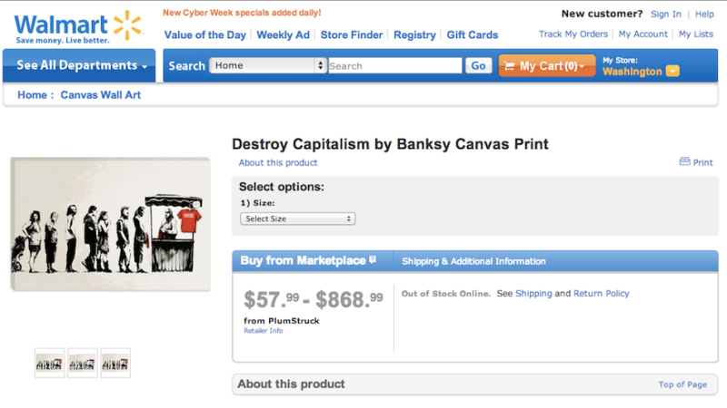Switch to Shipping & Additional Information tab

pyautogui.click(x=473, y=261)
